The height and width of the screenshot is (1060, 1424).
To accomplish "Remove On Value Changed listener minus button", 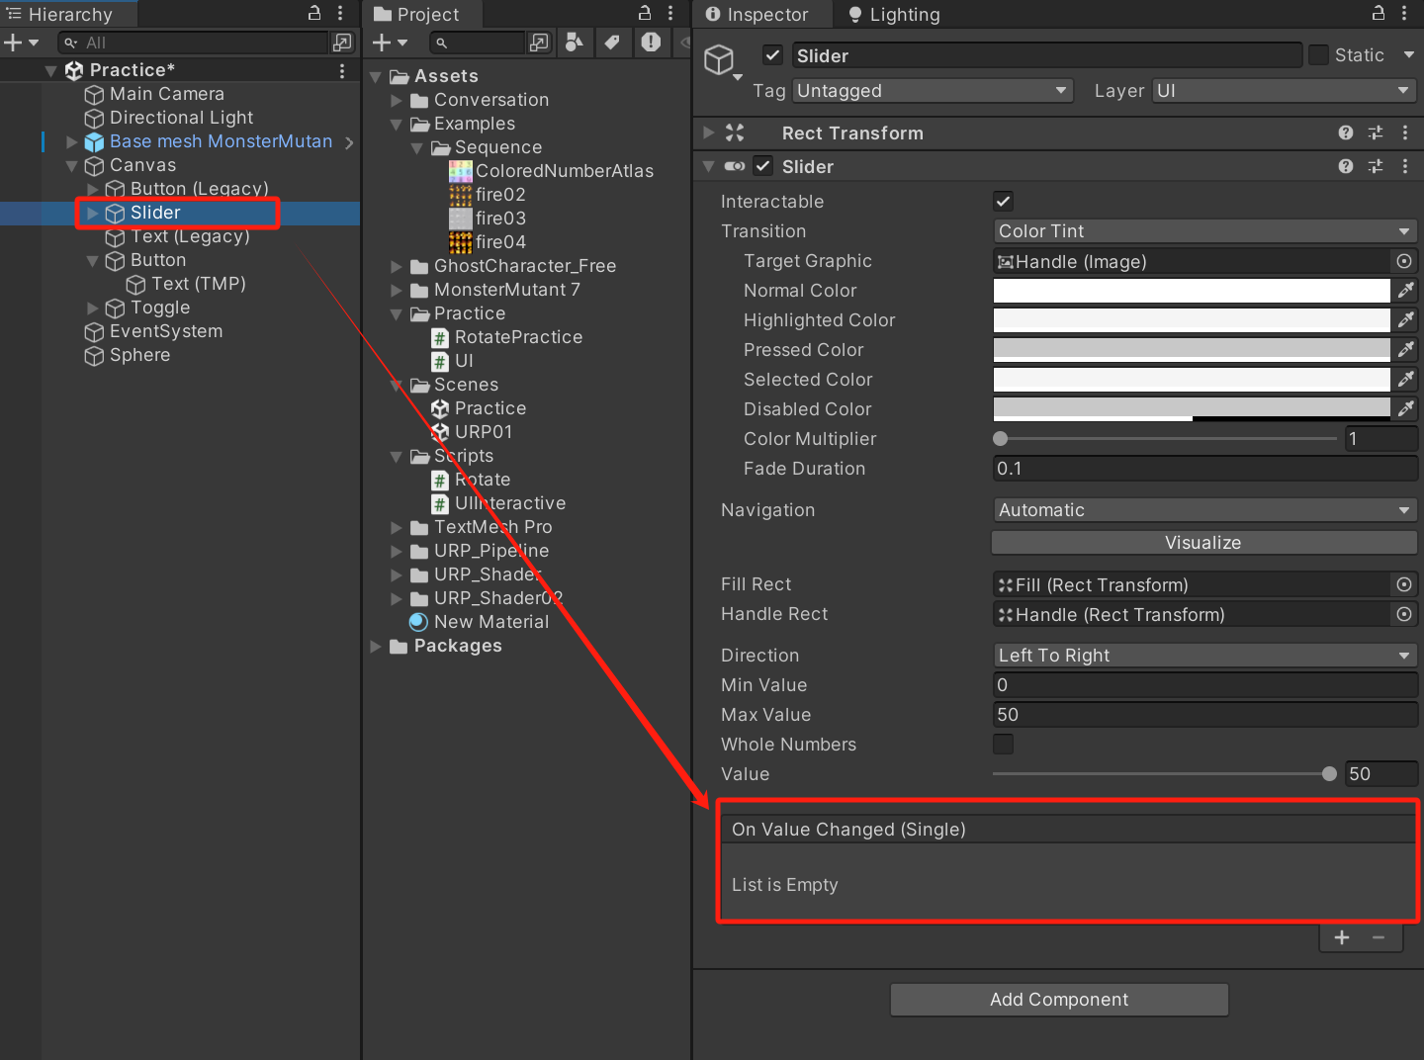I will coord(1379,937).
